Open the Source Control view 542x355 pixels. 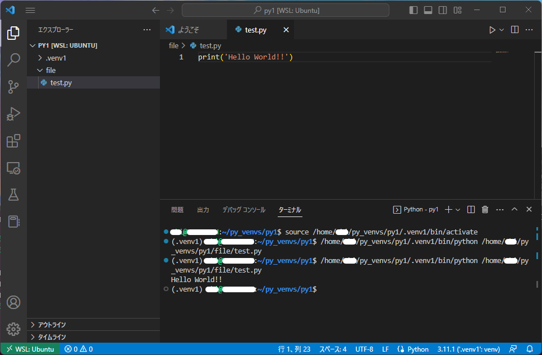click(x=13, y=87)
